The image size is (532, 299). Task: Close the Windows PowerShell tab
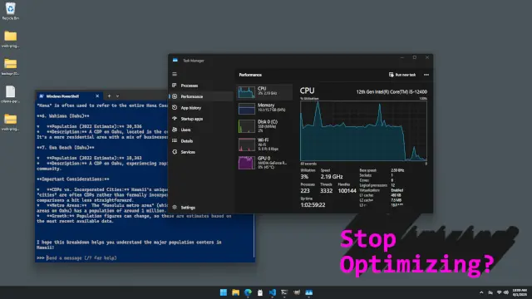(x=97, y=96)
